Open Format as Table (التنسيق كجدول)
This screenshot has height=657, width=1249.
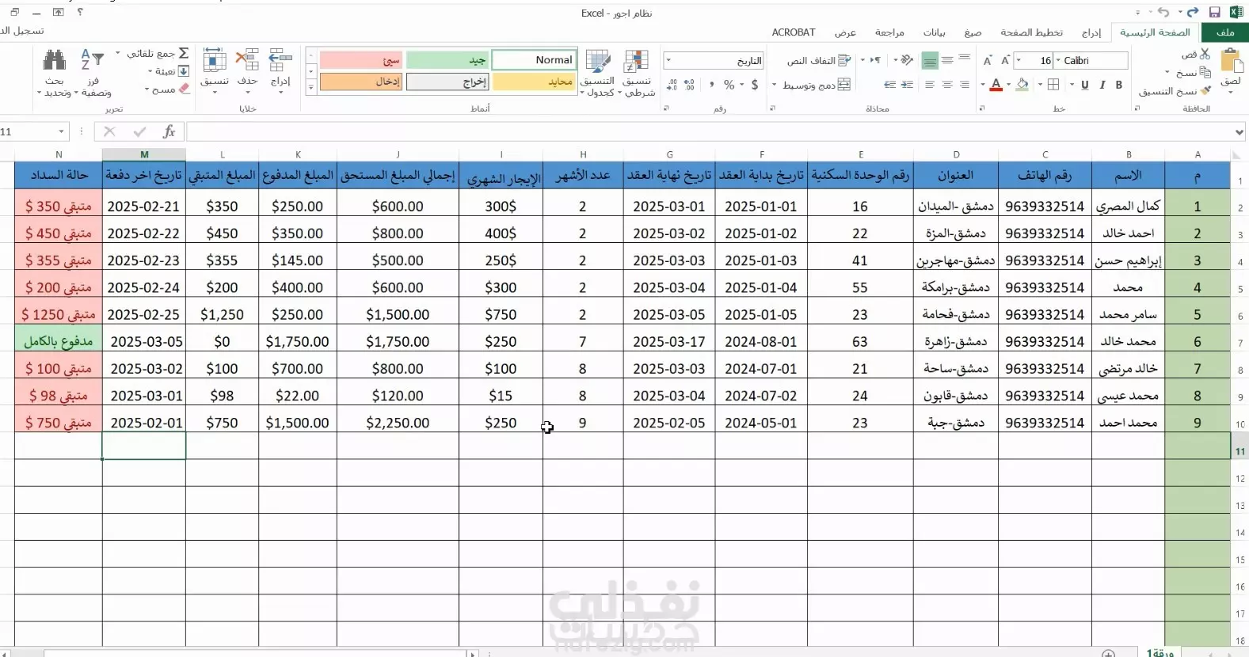[597, 72]
